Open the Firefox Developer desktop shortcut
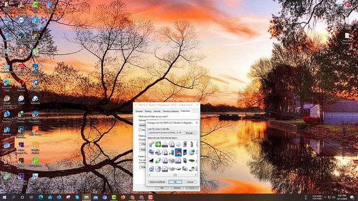This screenshot has width=358, height=201. click(x=7, y=116)
